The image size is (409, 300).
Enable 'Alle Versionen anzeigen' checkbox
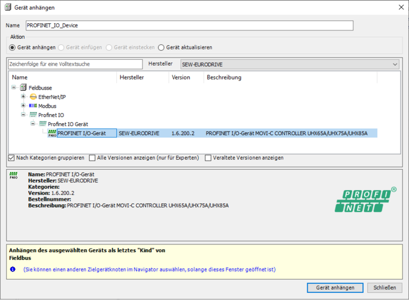(x=92, y=158)
